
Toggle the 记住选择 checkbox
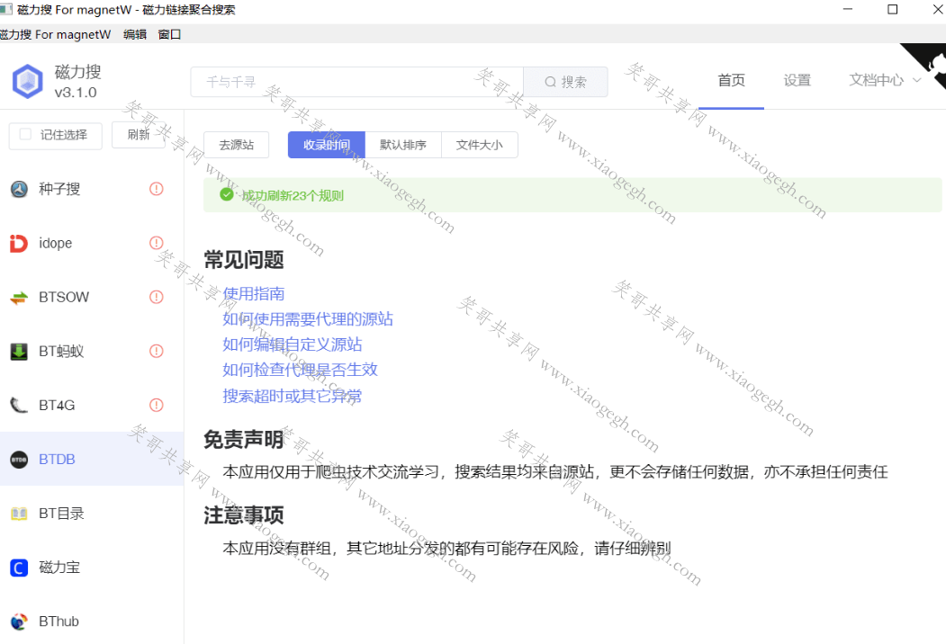25,134
